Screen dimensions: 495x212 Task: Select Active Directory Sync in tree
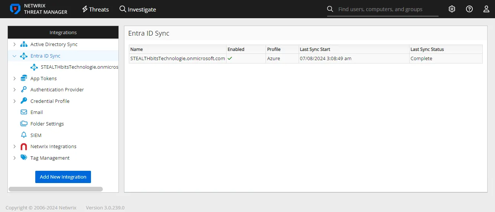click(54, 44)
